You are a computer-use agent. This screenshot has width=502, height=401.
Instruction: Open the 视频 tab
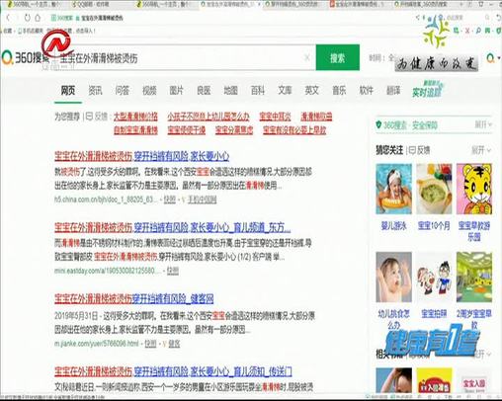point(149,90)
